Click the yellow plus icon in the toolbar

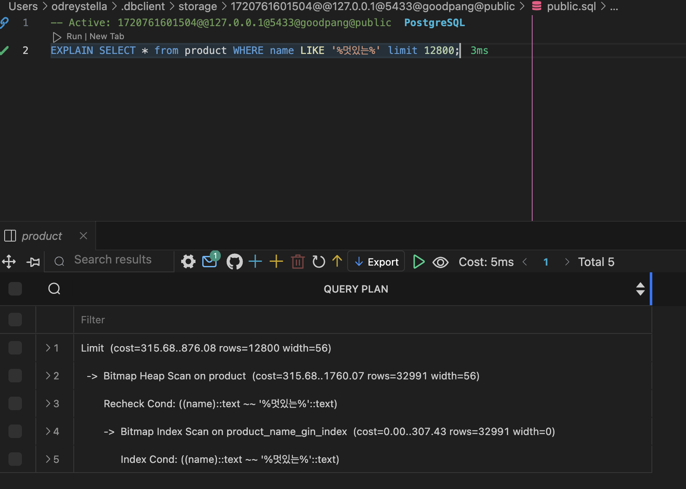coord(276,261)
